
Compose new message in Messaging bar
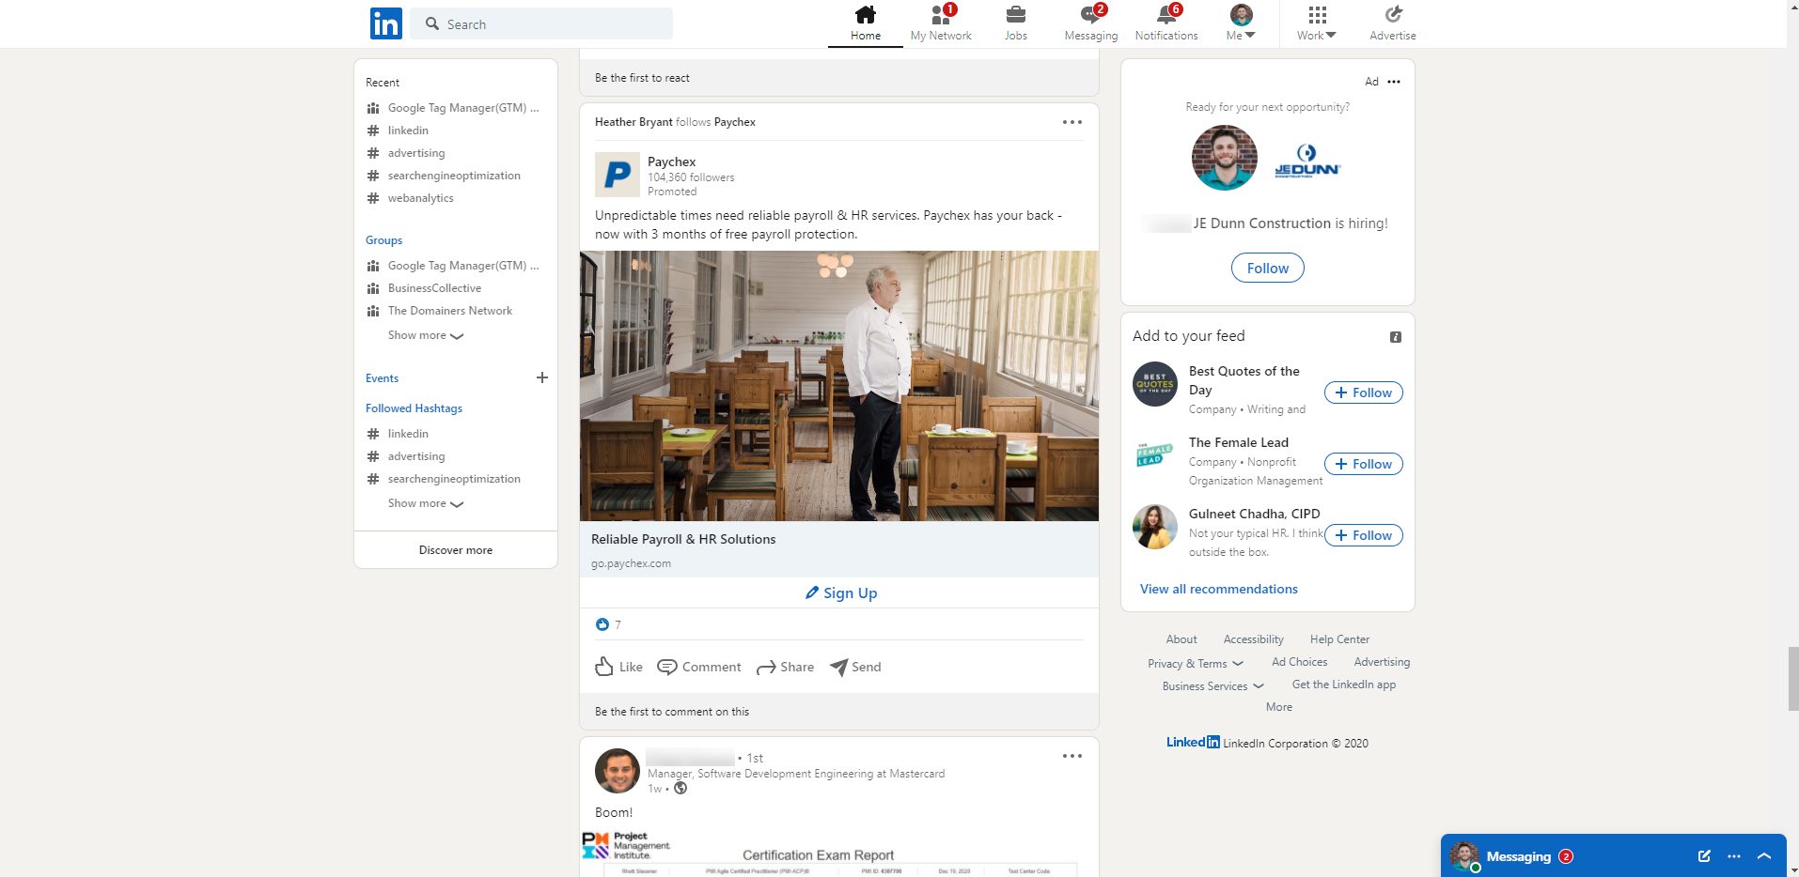[1703, 856]
